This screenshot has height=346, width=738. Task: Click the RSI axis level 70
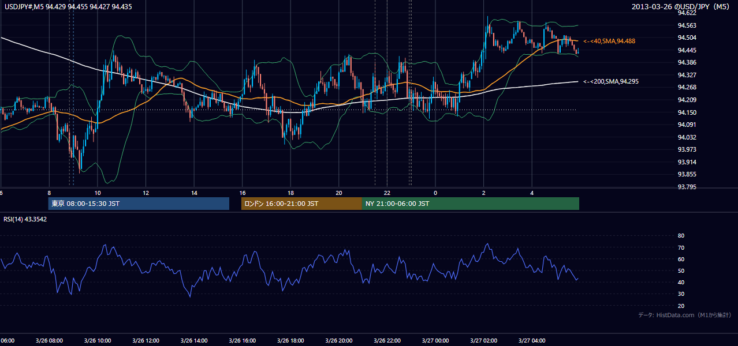coord(681,248)
